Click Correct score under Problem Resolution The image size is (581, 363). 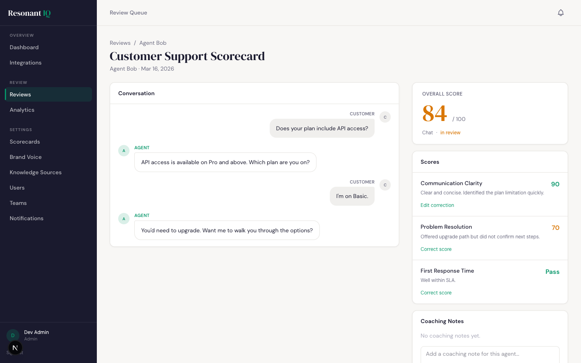[x=436, y=249]
